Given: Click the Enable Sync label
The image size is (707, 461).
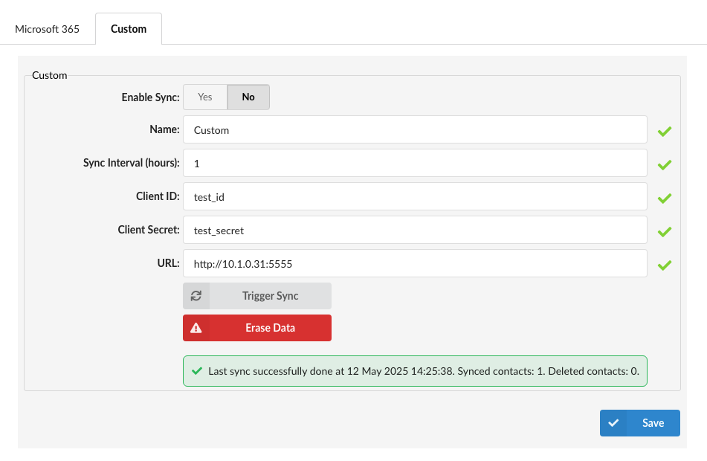Looking at the screenshot, I should coord(151,97).
